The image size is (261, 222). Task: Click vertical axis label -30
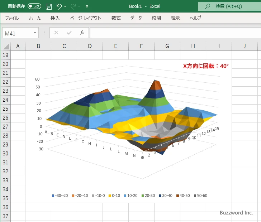(40, 149)
